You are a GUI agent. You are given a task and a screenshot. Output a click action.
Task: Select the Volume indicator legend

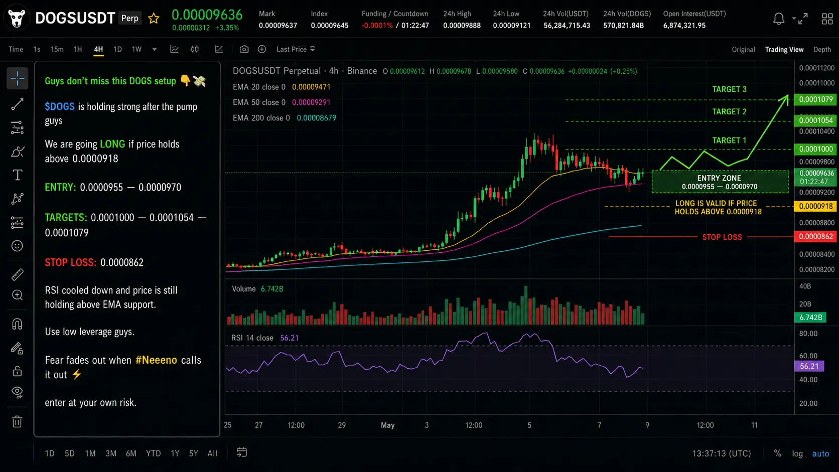point(257,289)
